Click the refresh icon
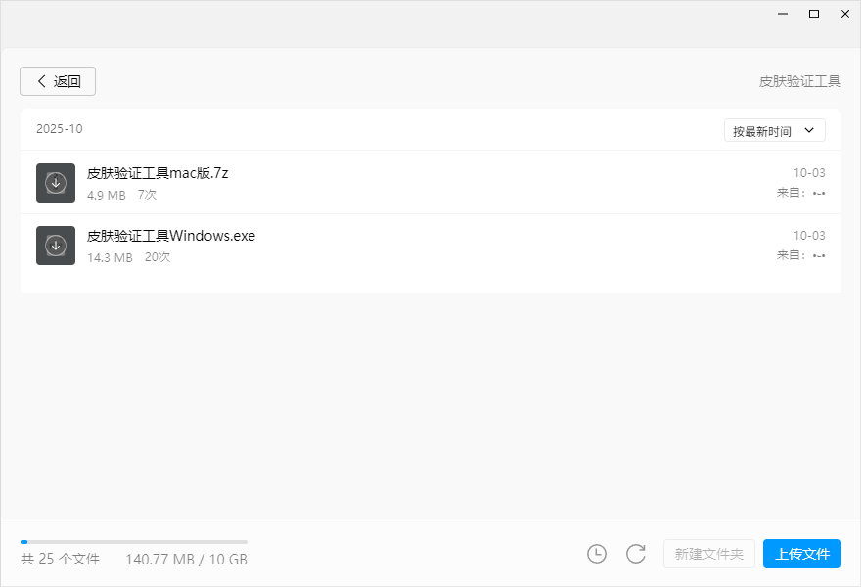The width and height of the screenshot is (861, 587). click(x=636, y=554)
